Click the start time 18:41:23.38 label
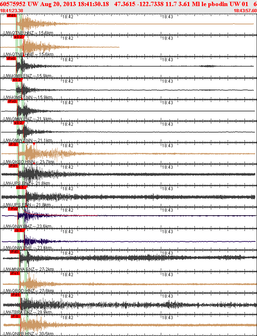The height and width of the screenshot is (336, 257). (12, 11)
